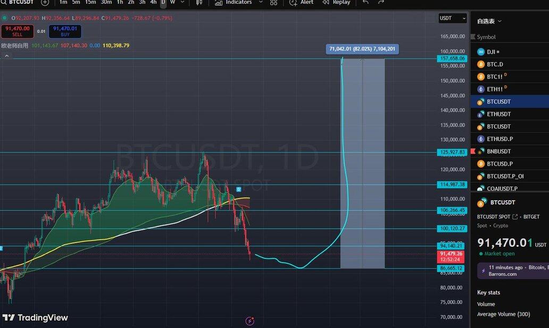The height and width of the screenshot is (328, 549).
Task: Expand the 自选表 watchlist dropdown
Action: pos(489,21)
